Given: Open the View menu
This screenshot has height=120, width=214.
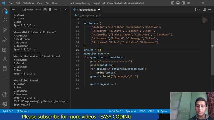Looking at the screenshot, I should click(39, 3).
